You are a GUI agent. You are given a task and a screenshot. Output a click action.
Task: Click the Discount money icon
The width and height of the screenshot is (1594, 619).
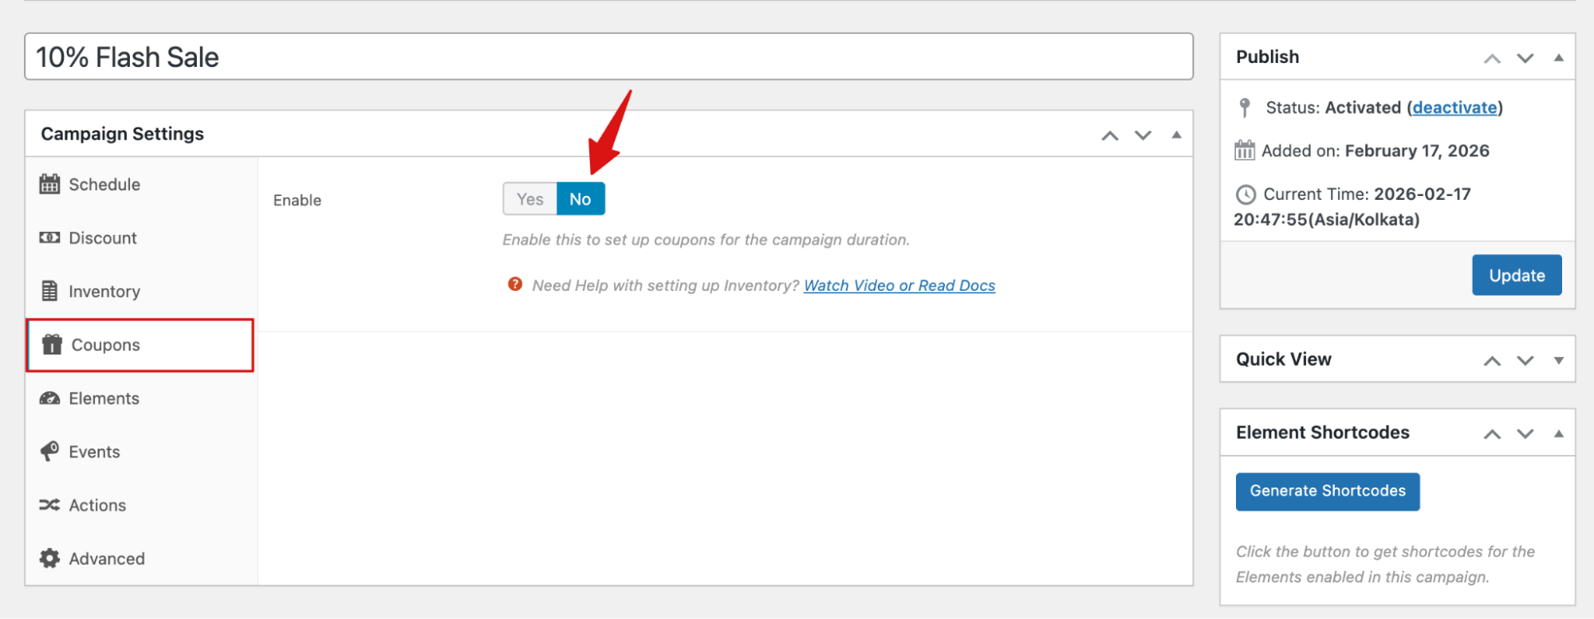pyautogui.click(x=49, y=237)
